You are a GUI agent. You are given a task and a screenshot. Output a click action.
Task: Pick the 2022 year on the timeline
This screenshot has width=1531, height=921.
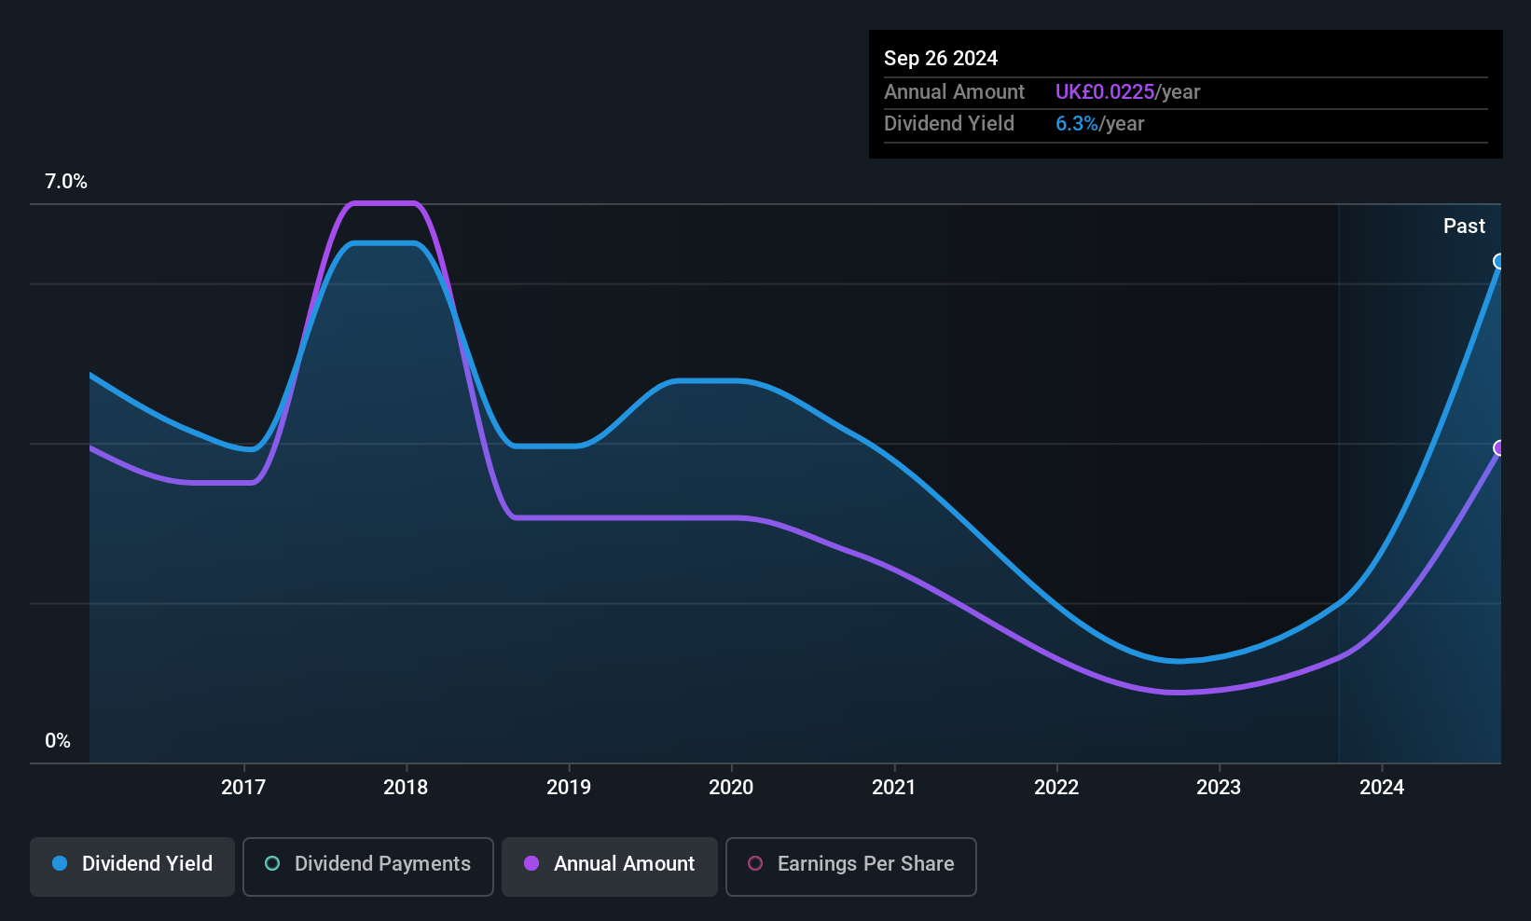(1056, 788)
